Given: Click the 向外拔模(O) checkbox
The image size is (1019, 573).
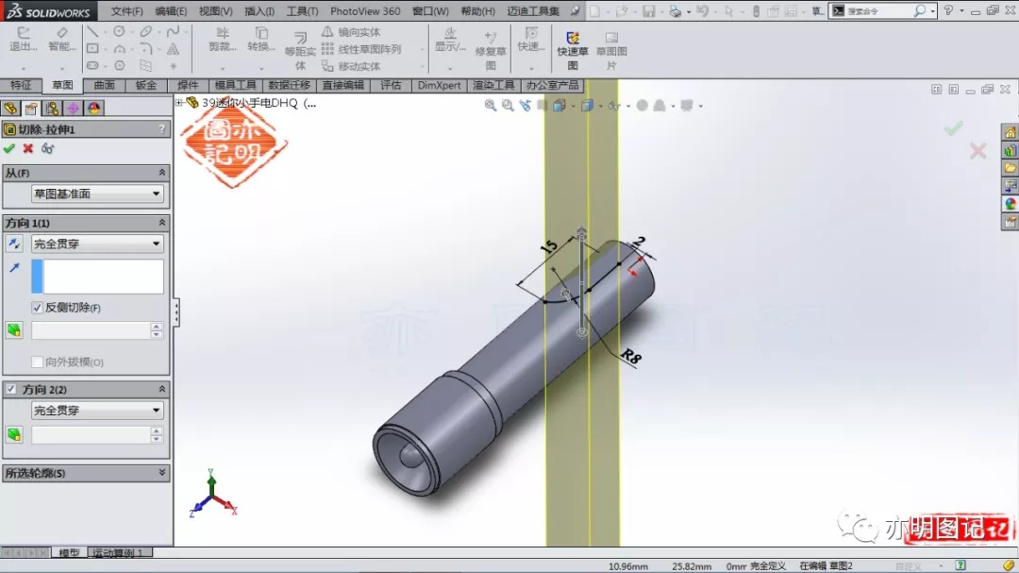Looking at the screenshot, I should pyautogui.click(x=37, y=362).
